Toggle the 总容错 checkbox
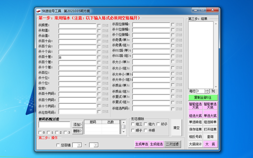The width and height of the screenshot is (253, 158). click(58, 145)
